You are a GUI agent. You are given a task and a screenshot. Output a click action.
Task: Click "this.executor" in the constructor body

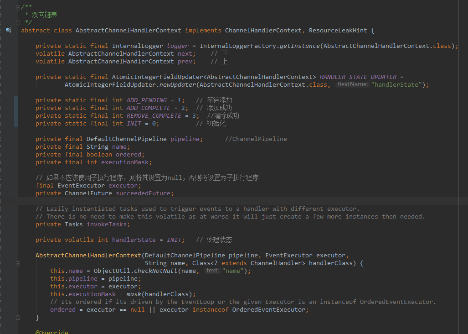point(74,287)
